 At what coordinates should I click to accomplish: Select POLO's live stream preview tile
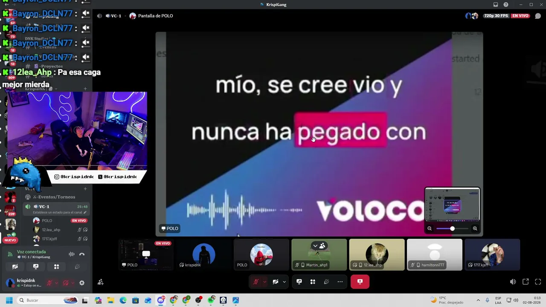(146, 255)
